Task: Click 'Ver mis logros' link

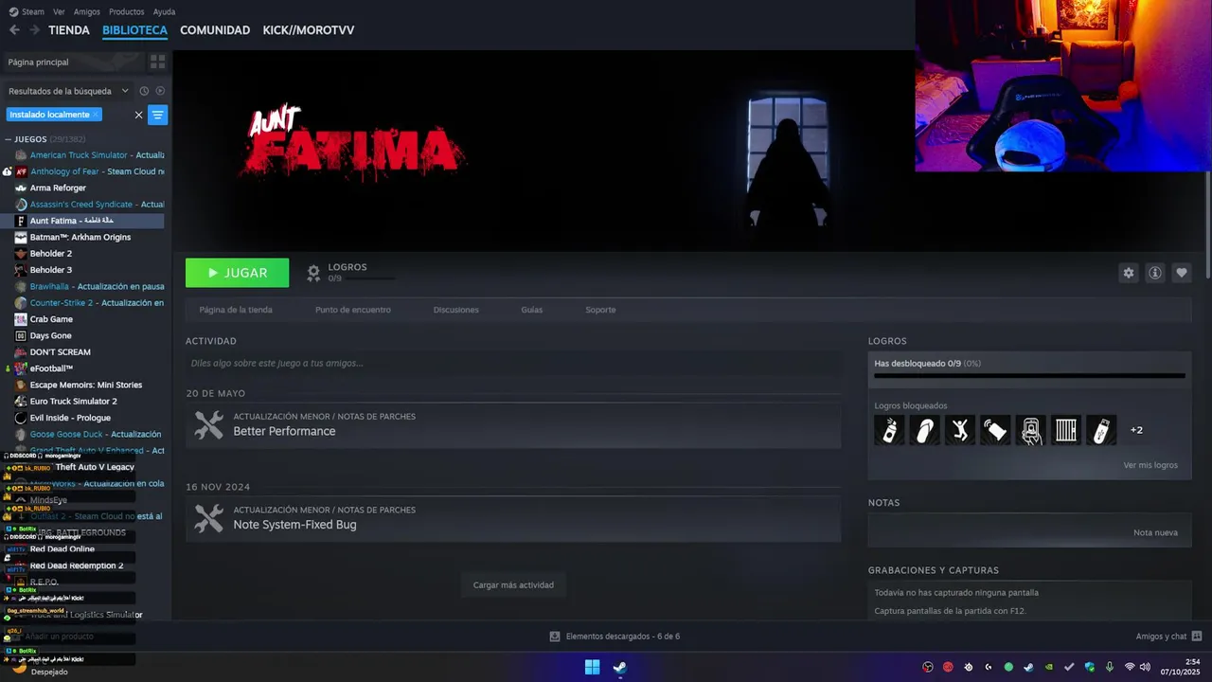Action: click(x=1150, y=465)
